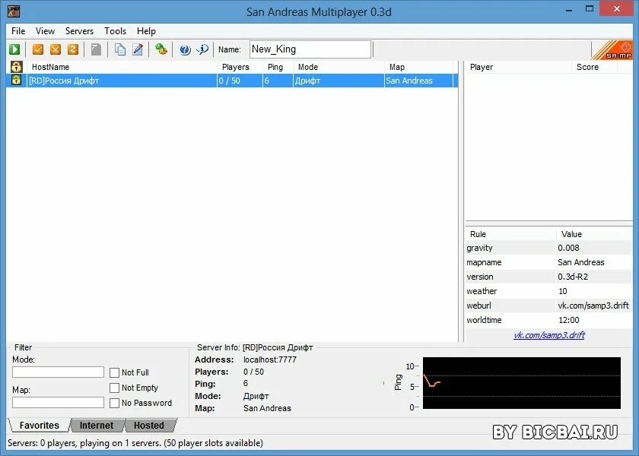Screen dimensions: 639x456
Task: Sort by the Mode column header
Action: click(x=339, y=67)
